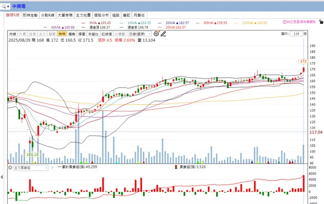Click the 顯示 110 bar count input field
The image size is (324, 204).
click(296, 34)
